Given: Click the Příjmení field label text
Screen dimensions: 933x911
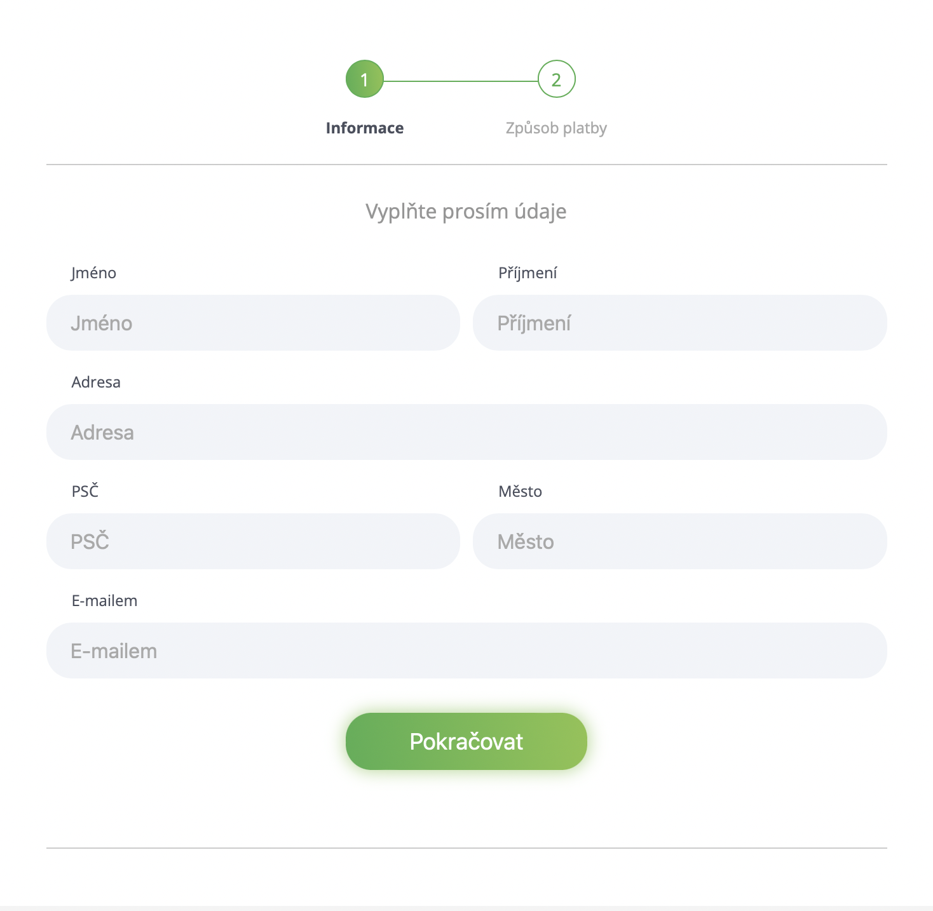Looking at the screenshot, I should coord(528,273).
